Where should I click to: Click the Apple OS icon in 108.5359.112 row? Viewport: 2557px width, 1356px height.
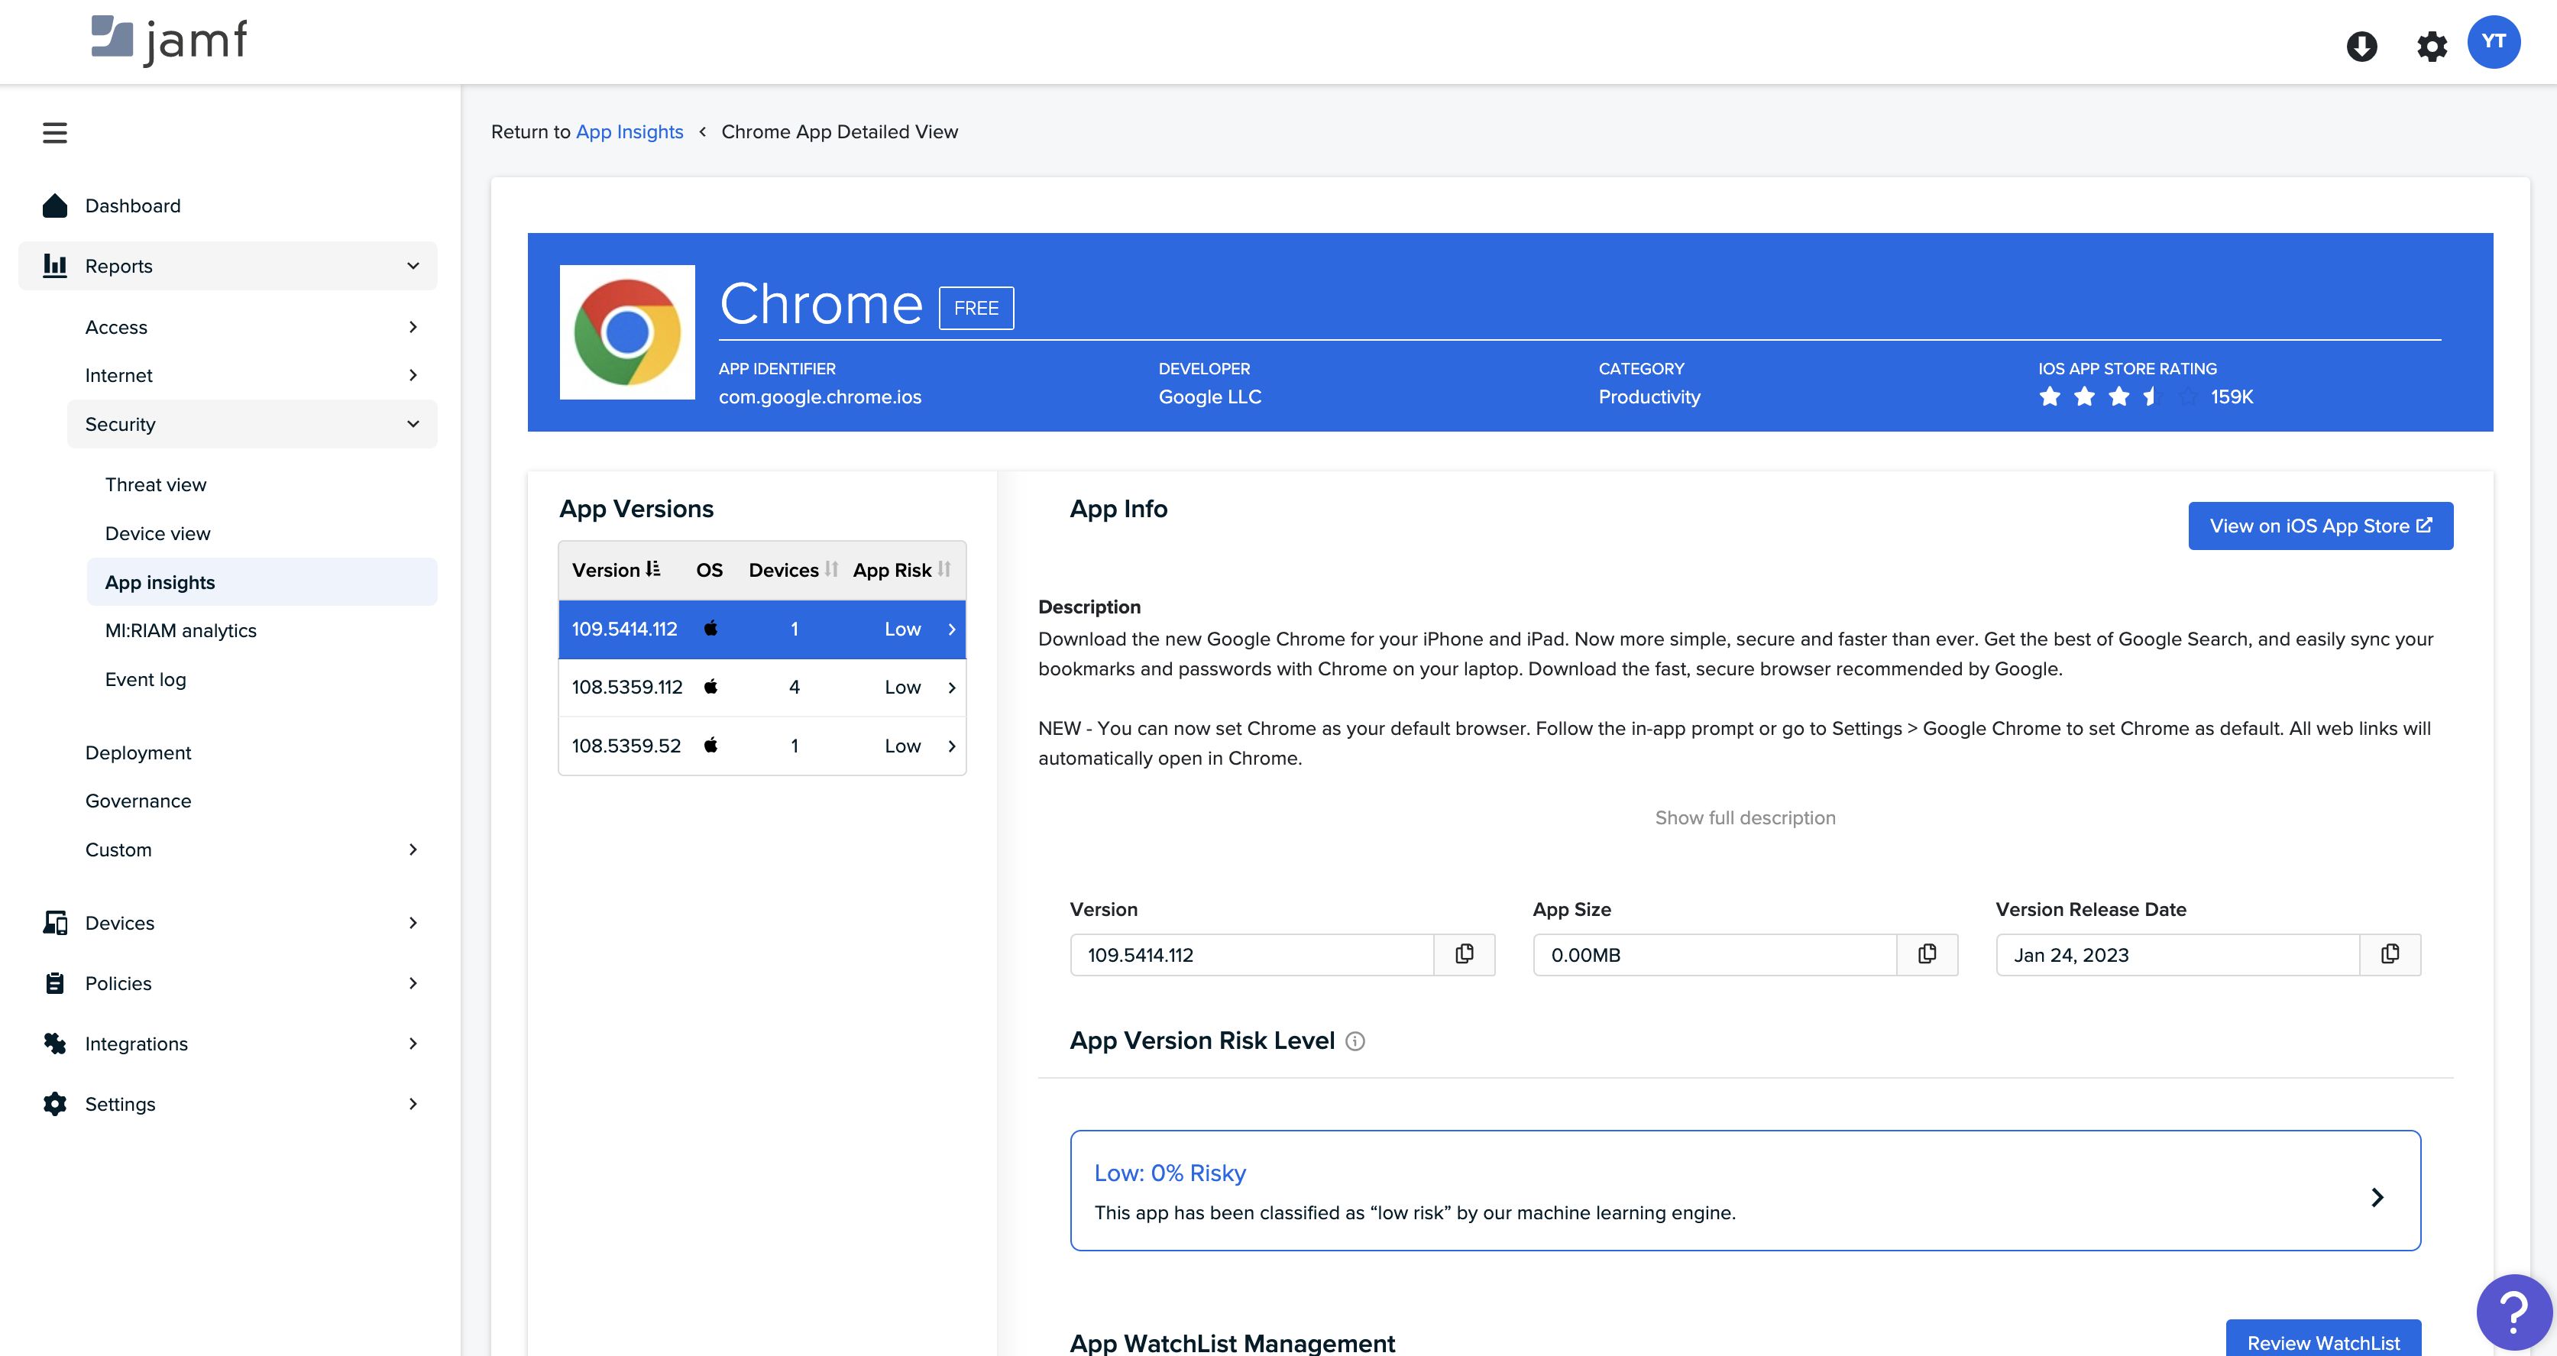710,686
